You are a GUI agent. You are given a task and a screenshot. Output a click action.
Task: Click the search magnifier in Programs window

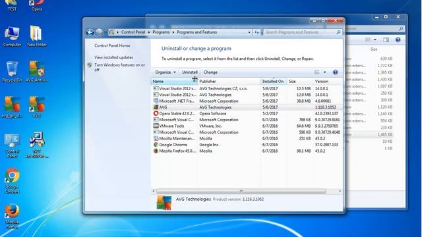coord(338,32)
